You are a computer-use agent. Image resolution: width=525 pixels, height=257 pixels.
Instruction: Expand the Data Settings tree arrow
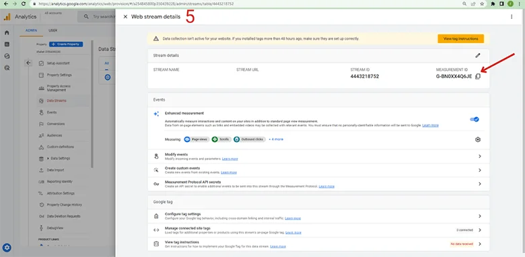[48, 158]
